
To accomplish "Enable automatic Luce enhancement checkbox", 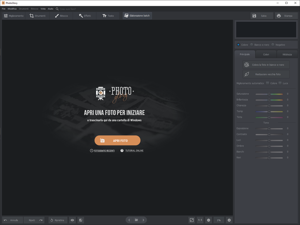I will [280, 83].
